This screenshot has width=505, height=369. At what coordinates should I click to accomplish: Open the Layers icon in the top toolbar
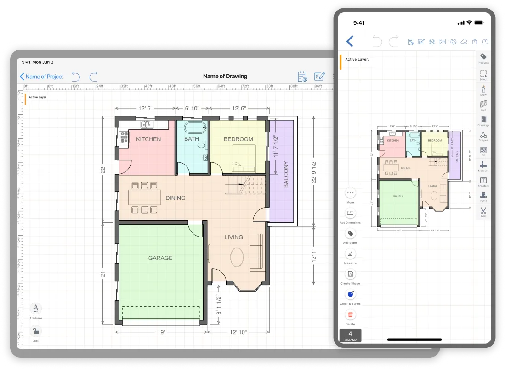click(x=431, y=41)
